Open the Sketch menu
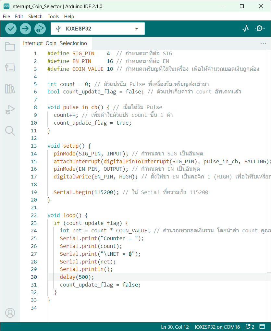 (35, 17)
